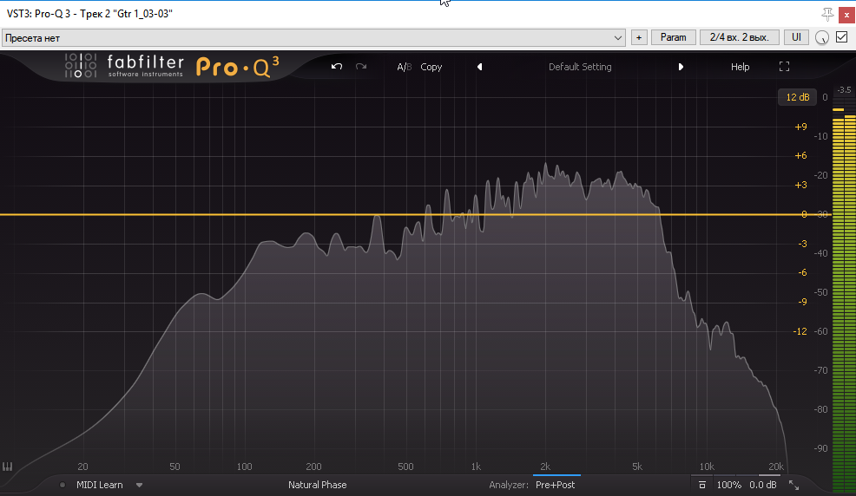
Task: Open the Help menu
Action: point(741,67)
